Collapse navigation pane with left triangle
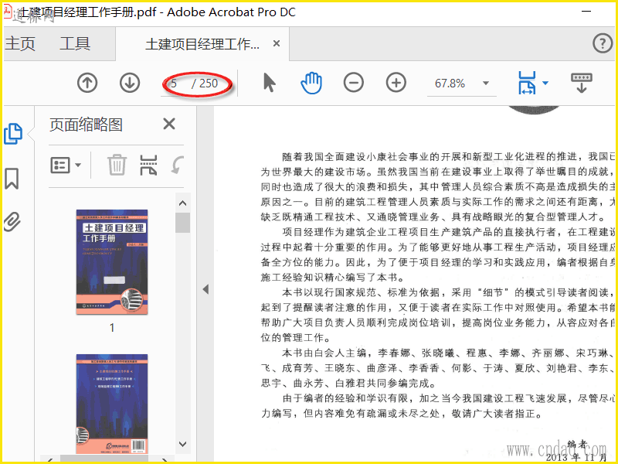 pyautogui.click(x=205, y=289)
